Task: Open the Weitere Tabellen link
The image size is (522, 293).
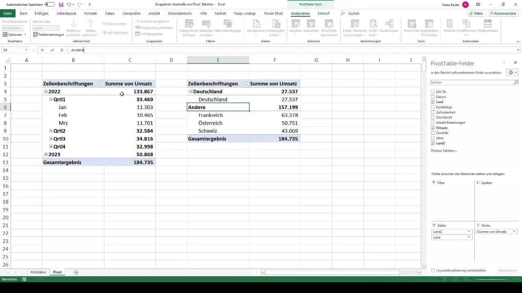Action: click(444, 151)
